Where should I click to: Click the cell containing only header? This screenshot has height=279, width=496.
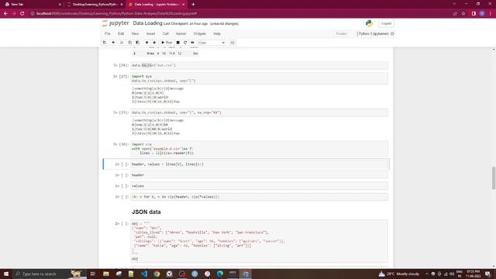coord(259,175)
